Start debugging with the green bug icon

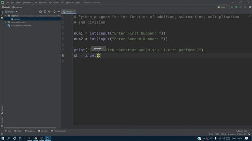(236, 7)
